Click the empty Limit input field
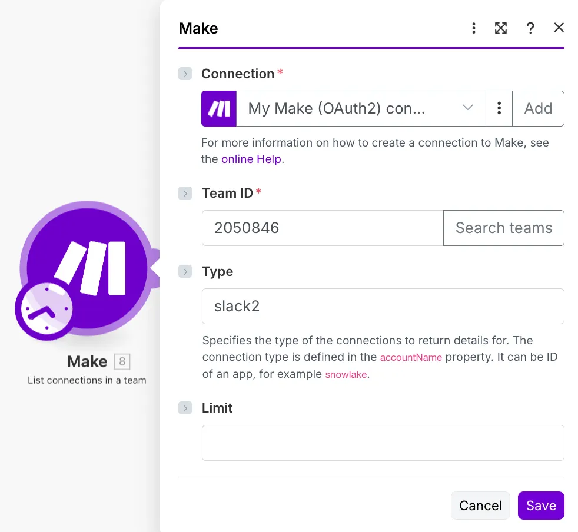The height and width of the screenshot is (532, 578). [383, 443]
